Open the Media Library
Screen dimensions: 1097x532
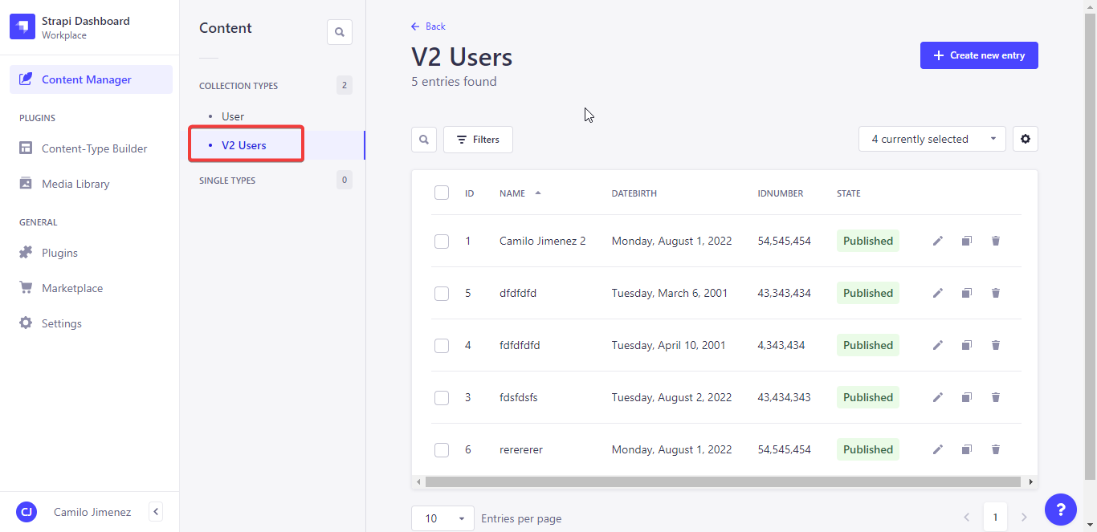(x=76, y=184)
